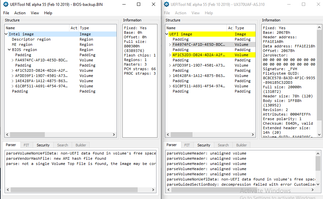Expand 61C0F511 volume under BIOS region
Screen dimensions: 323x199
13,86
